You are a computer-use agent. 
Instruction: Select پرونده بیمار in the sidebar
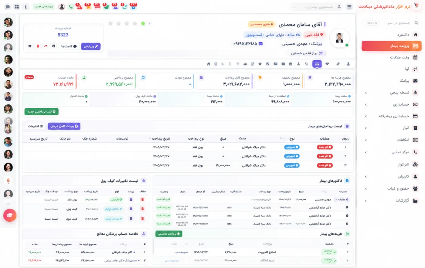click(392, 46)
